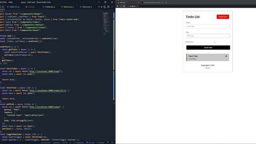
Task: Open the localhost:5000/todos/${id} link in fetchTodo
Action: (x=48, y=90)
